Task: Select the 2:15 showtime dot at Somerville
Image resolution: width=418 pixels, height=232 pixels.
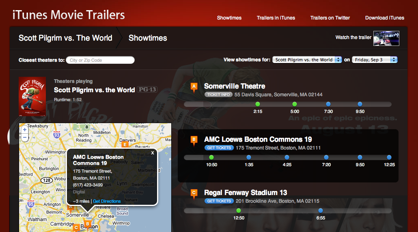Action: click(258, 104)
